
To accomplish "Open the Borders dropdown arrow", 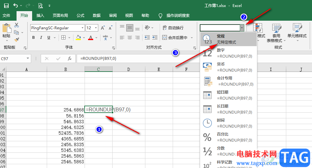I will coord(69,38).
